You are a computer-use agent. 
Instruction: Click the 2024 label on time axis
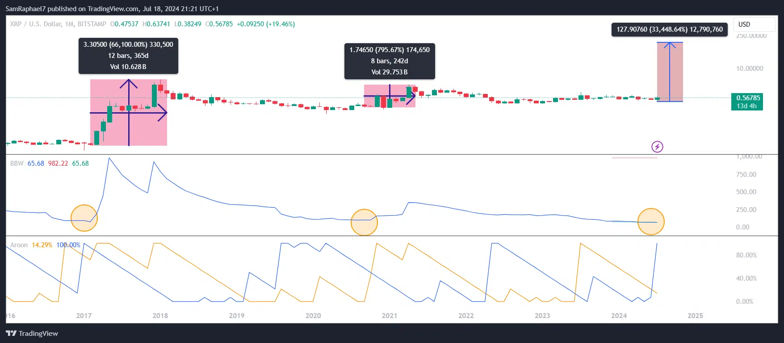619,315
